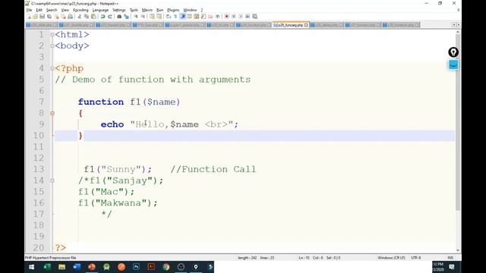Click the Document Map toolbar icon
The width and height of the screenshot is (486, 273).
(x=196, y=17)
